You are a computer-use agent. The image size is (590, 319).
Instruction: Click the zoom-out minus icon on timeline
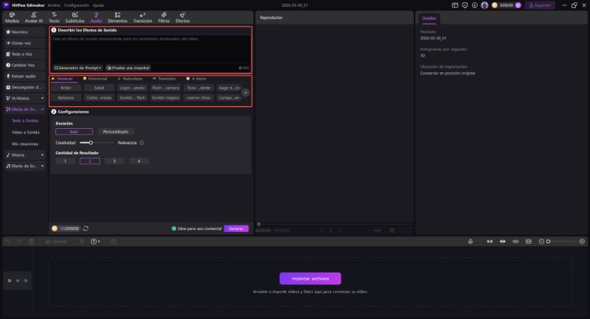[x=541, y=242]
